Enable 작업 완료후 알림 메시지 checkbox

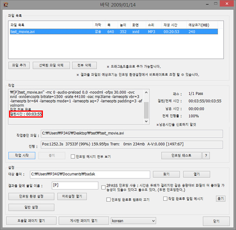coord(166,199)
